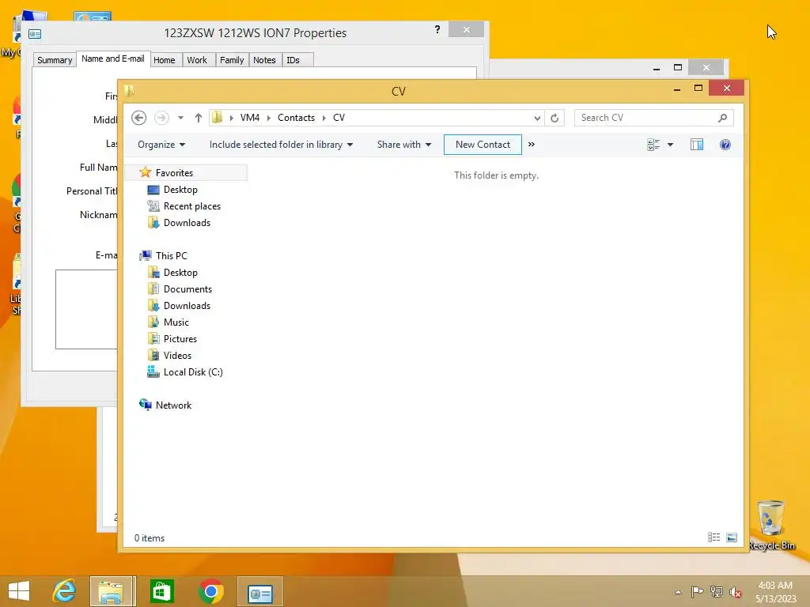Launch Google Chrome from taskbar
This screenshot has height=607, width=810.
tap(210, 591)
